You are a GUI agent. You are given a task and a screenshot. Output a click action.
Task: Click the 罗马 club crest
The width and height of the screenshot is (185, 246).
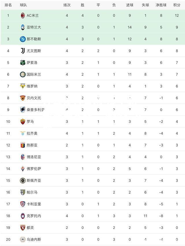23,122
